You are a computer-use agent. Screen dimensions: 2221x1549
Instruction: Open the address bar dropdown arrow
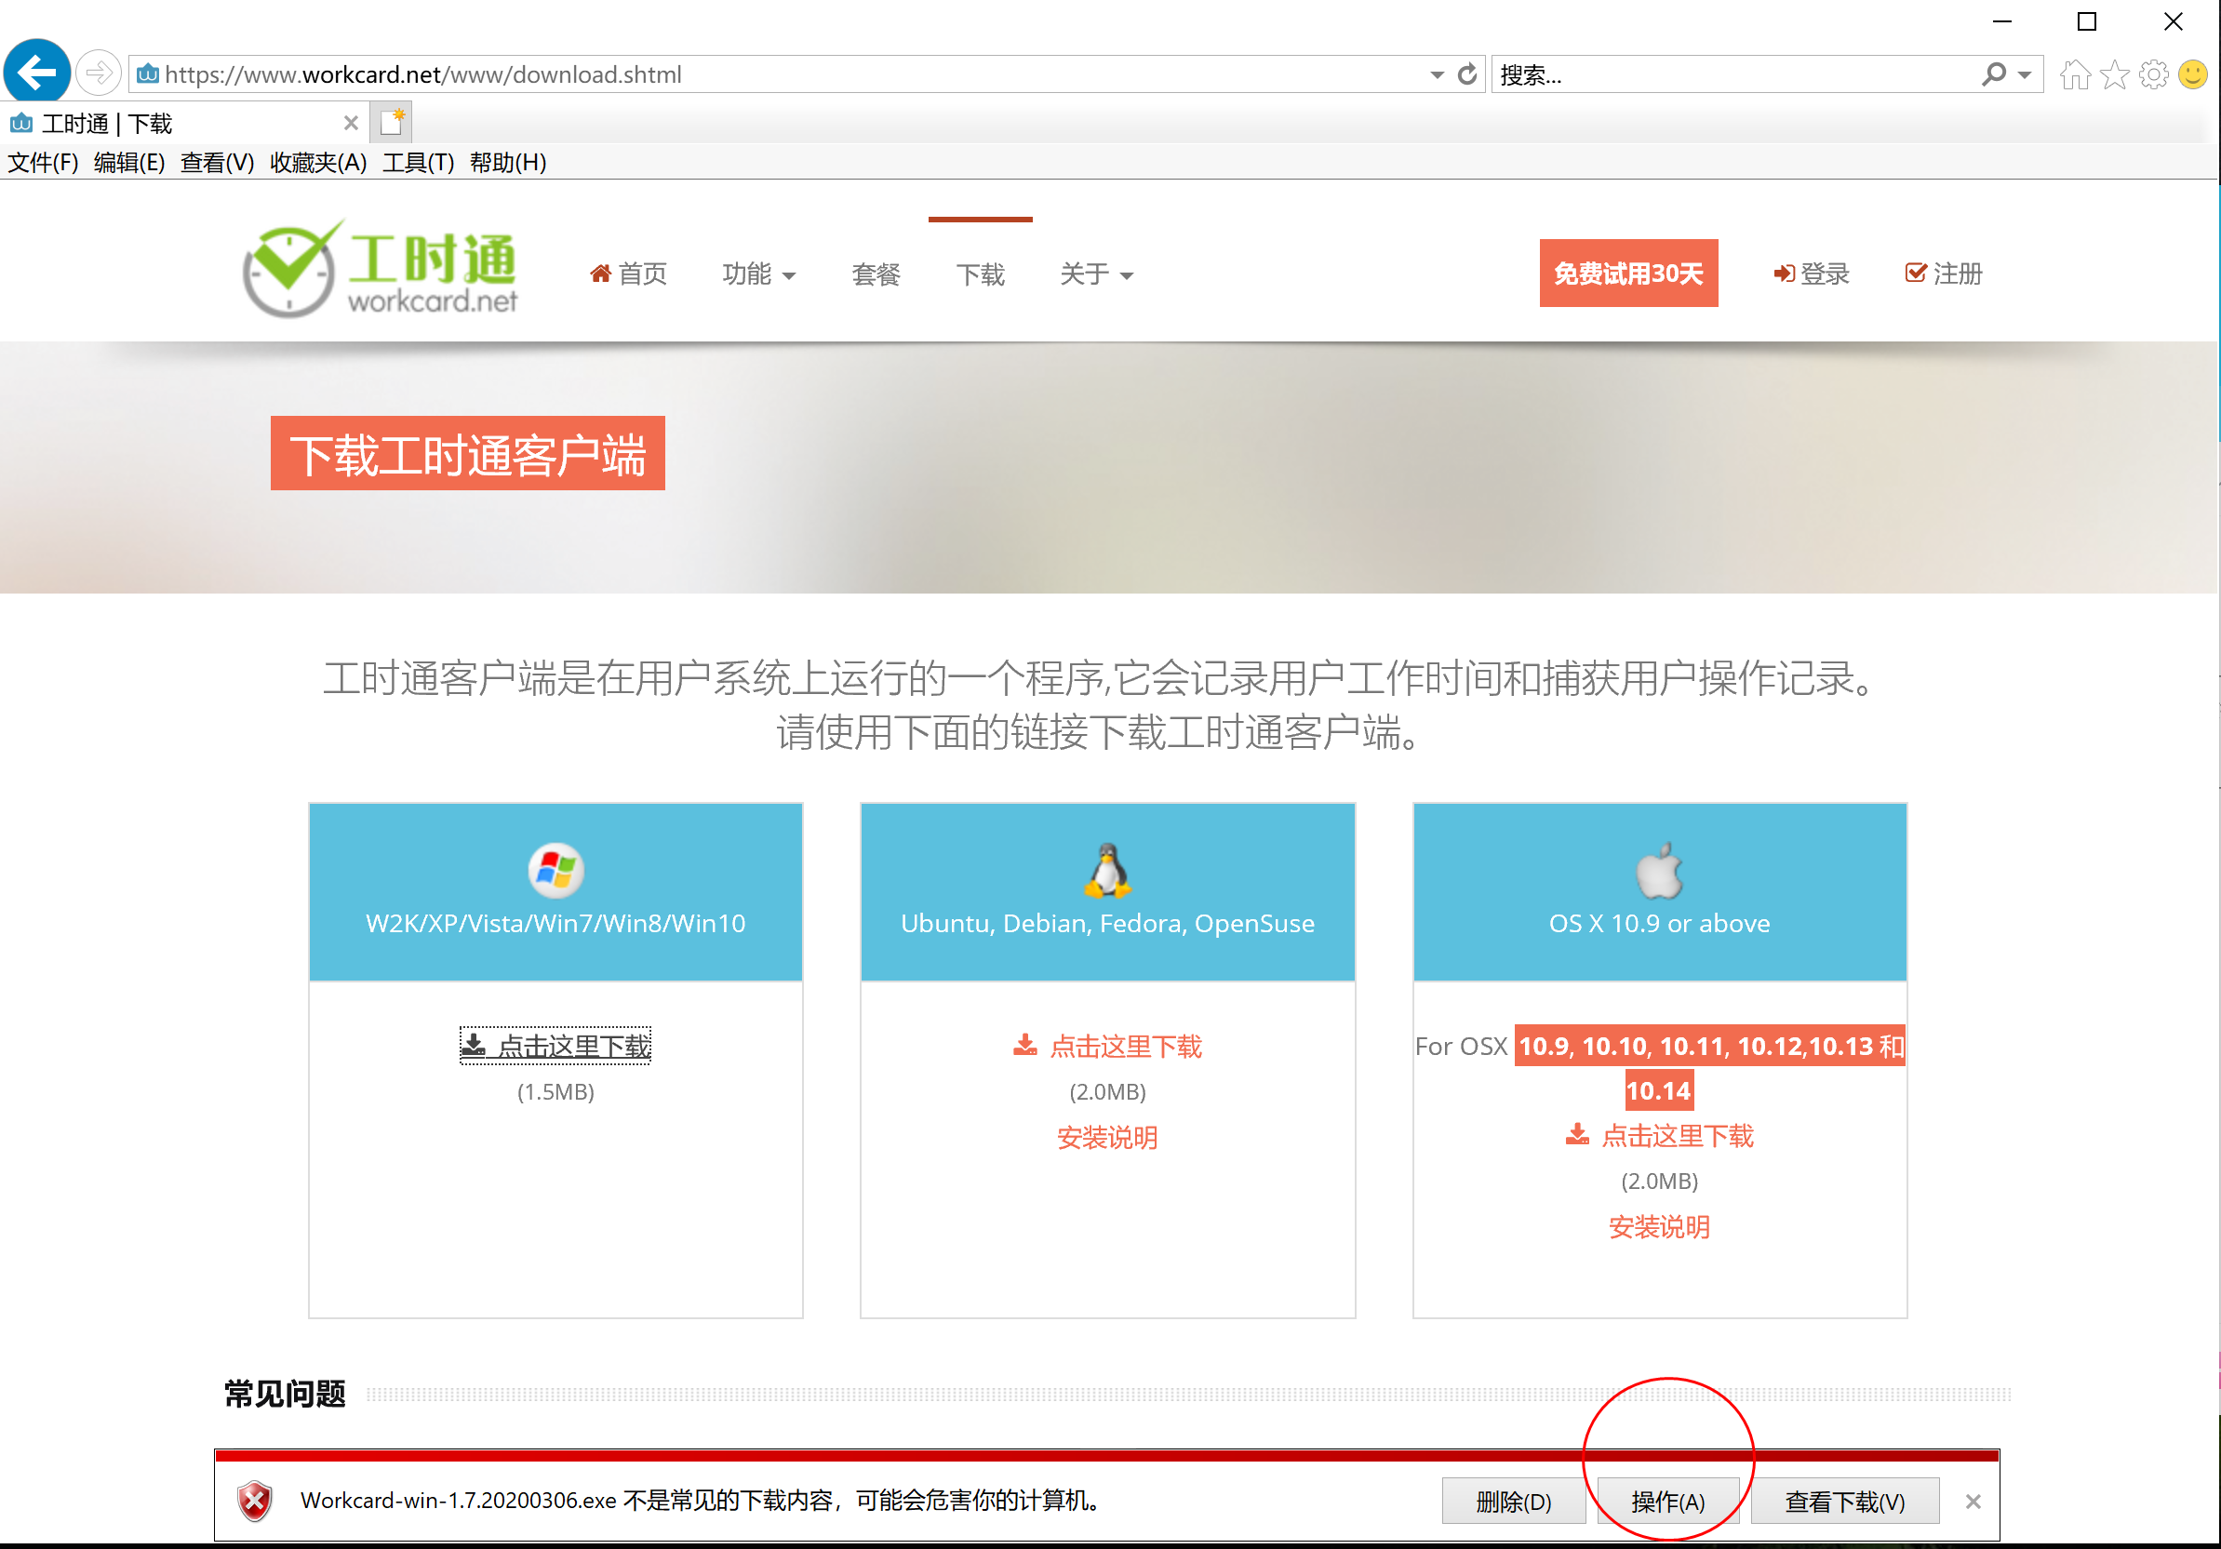pyautogui.click(x=1437, y=74)
